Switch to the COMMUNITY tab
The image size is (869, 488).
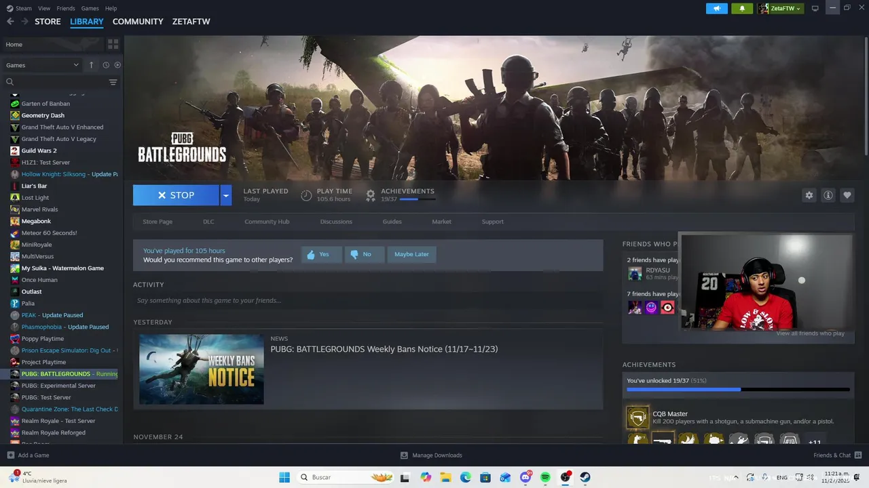pyautogui.click(x=138, y=22)
